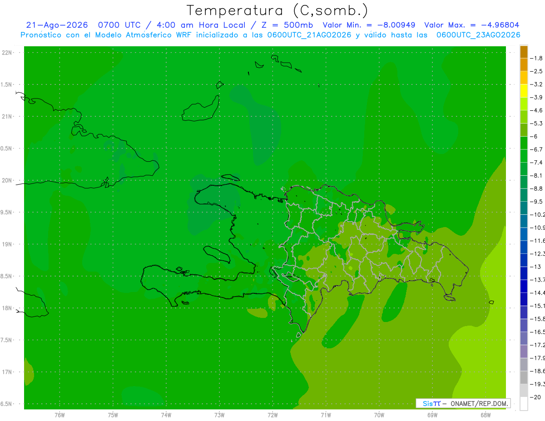Click the "19N" latitude label

pos(7,244)
